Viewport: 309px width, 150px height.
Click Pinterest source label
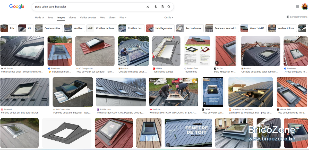click(8, 110)
